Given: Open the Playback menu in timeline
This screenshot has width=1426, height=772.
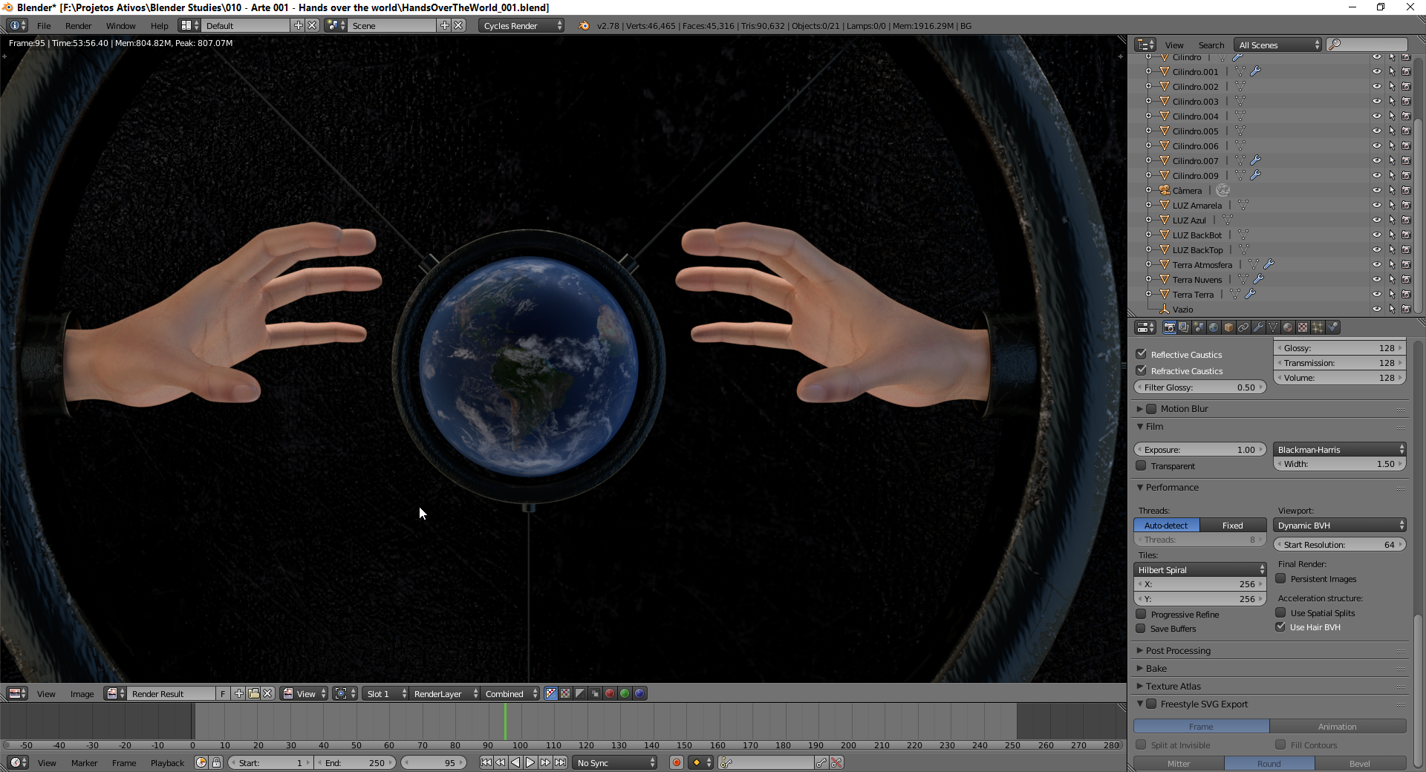Looking at the screenshot, I should click(x=167, y=762).
